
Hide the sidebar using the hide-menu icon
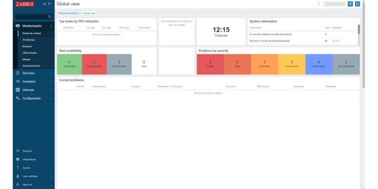(50, 4)
